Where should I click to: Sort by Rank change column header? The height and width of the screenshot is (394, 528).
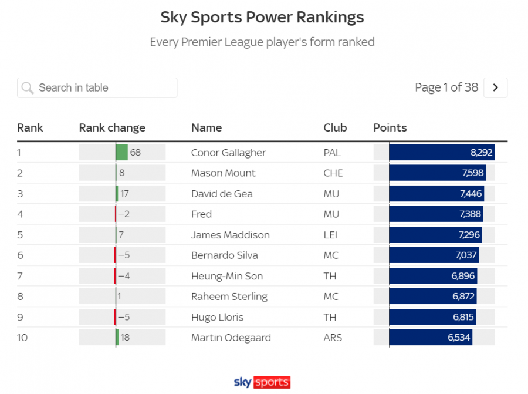(112, 128)
